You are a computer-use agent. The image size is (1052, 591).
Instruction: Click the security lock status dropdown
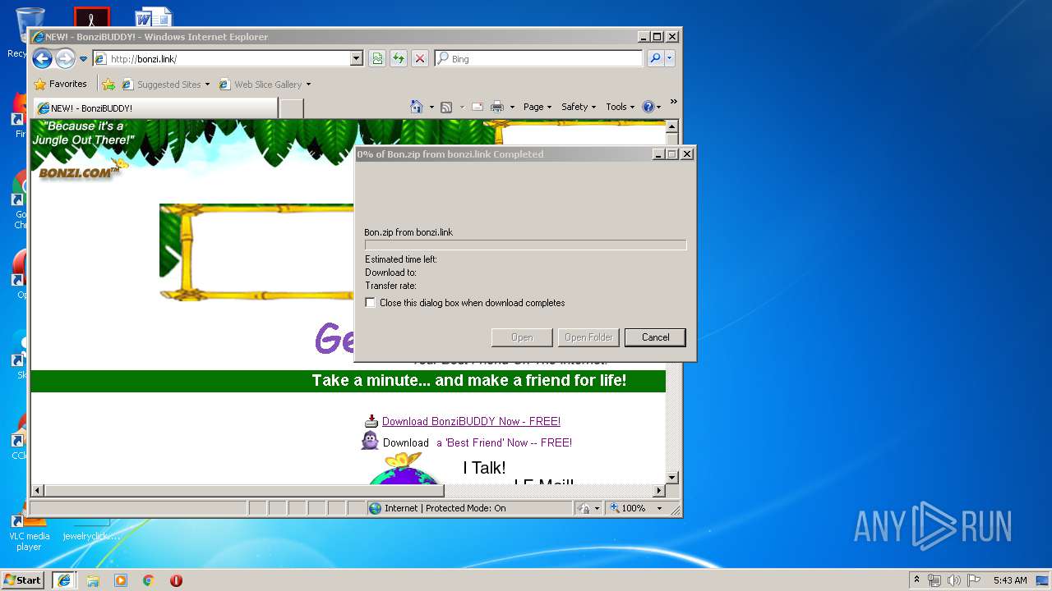click(588, 508)
